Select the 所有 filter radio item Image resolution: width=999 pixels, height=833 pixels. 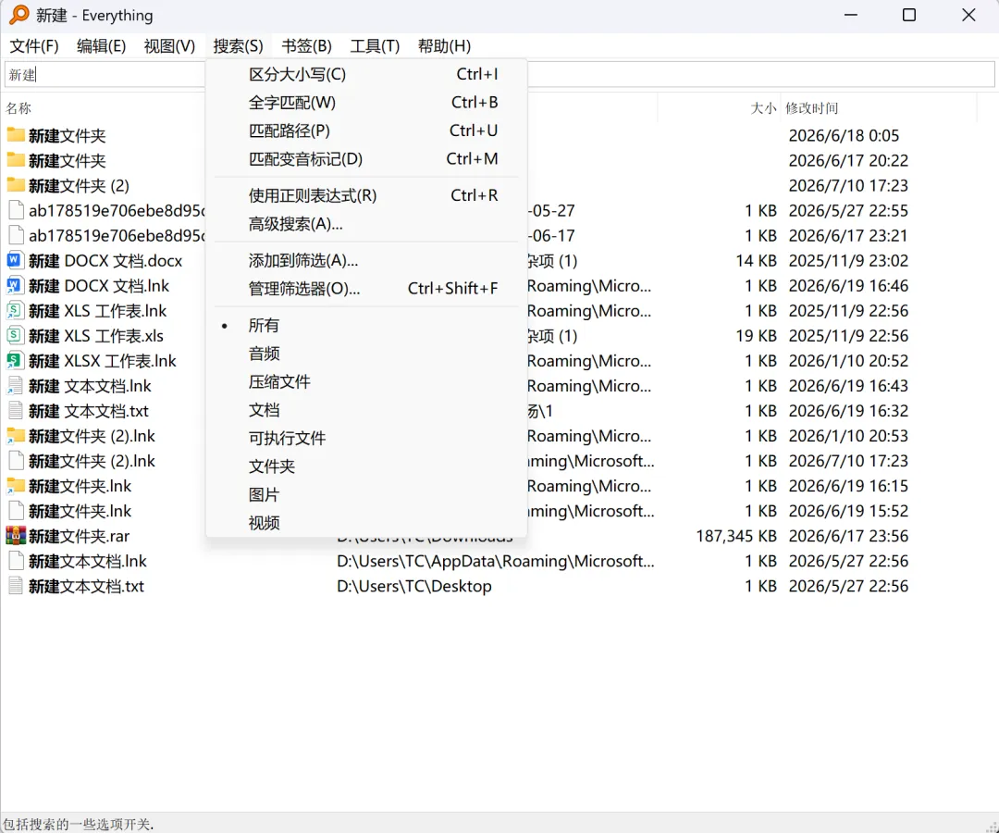click(x=366, y=326)
